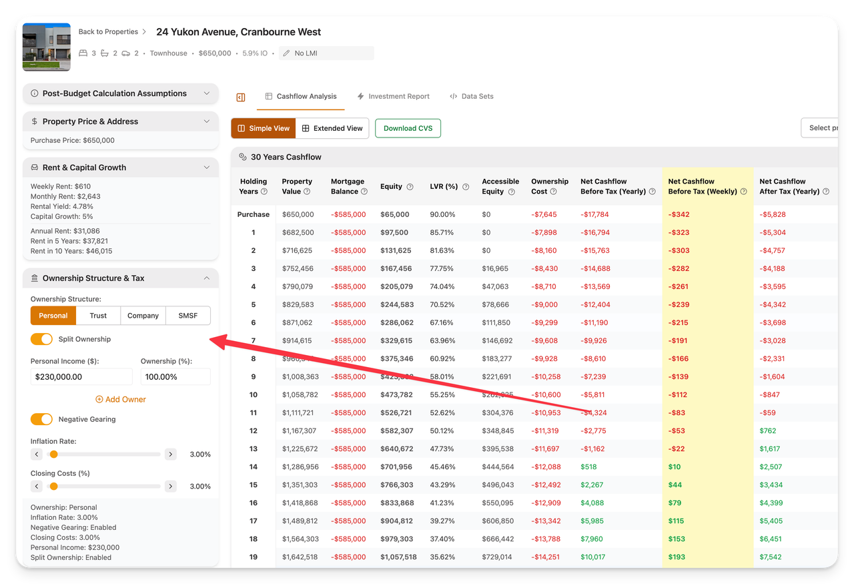Click info icon next to Property Value
The image size is (854, 584).
tap(307, 192)
